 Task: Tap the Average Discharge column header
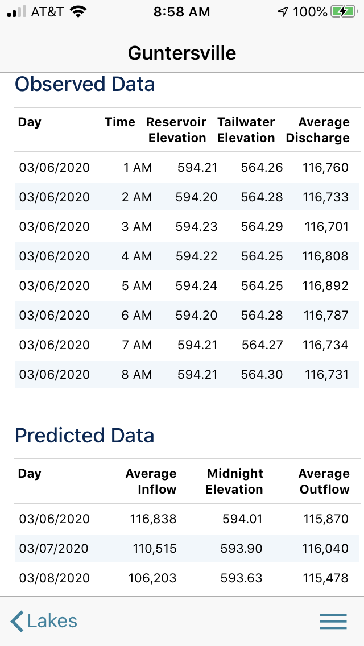318,130
